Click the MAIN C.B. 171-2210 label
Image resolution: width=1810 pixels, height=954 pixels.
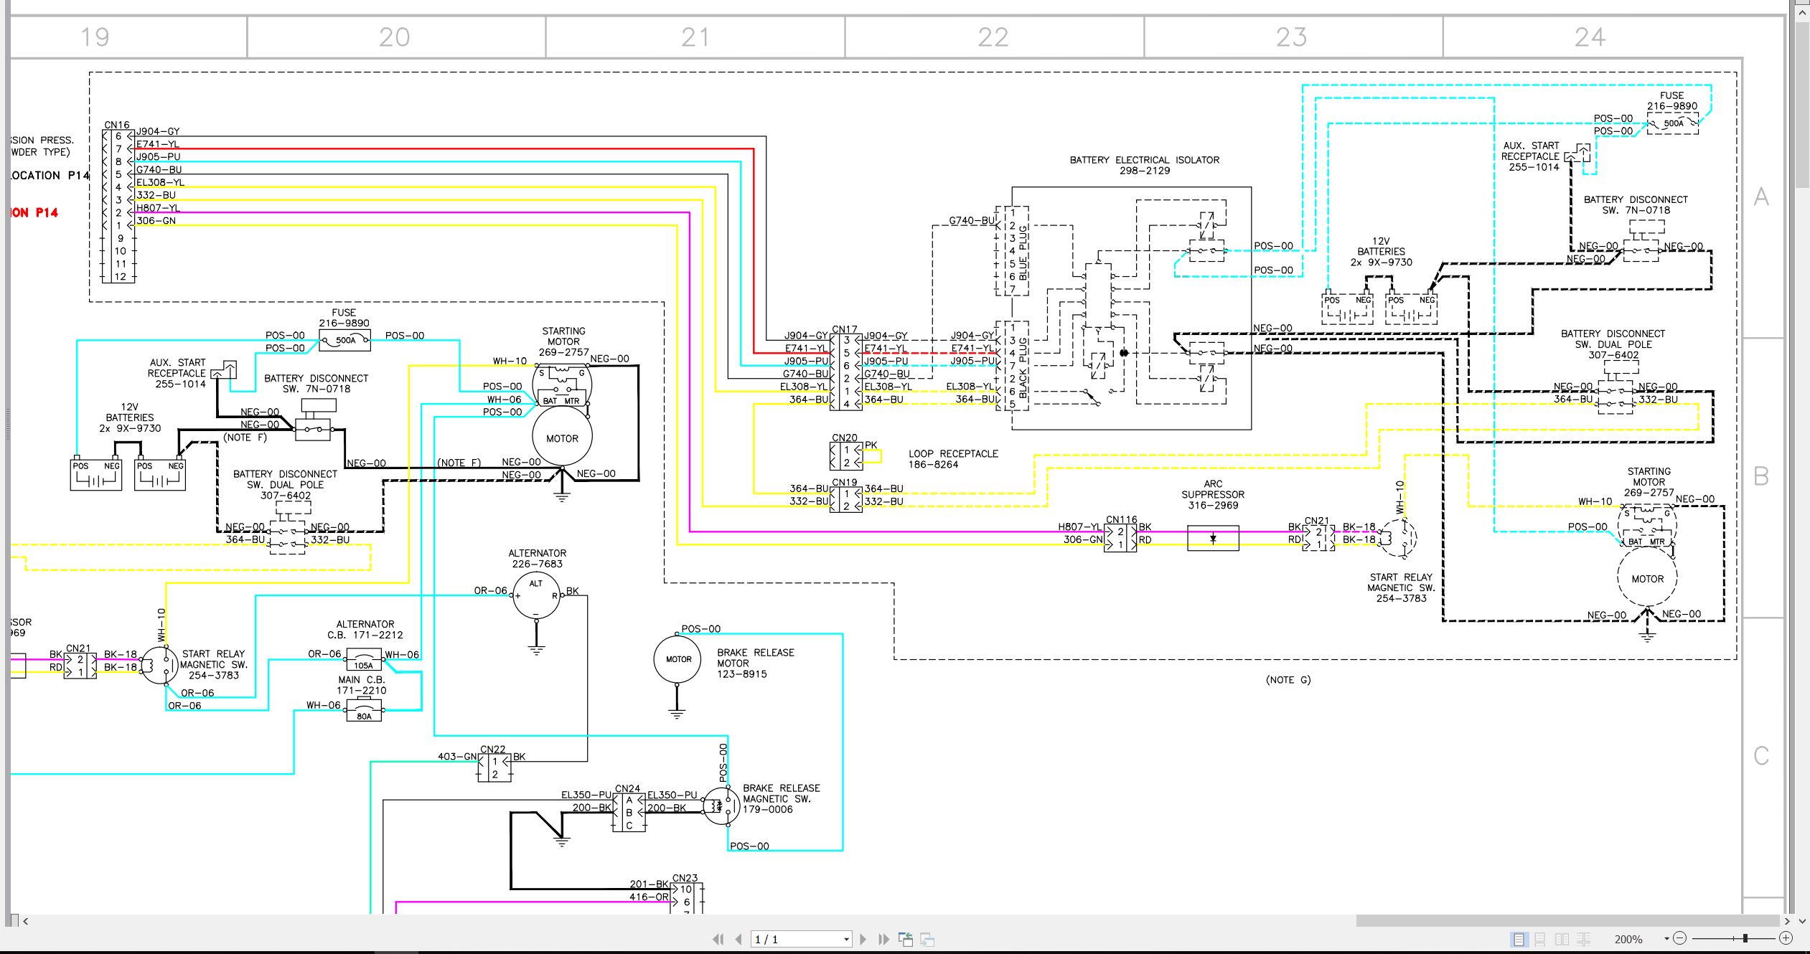[x=362, y=685]
